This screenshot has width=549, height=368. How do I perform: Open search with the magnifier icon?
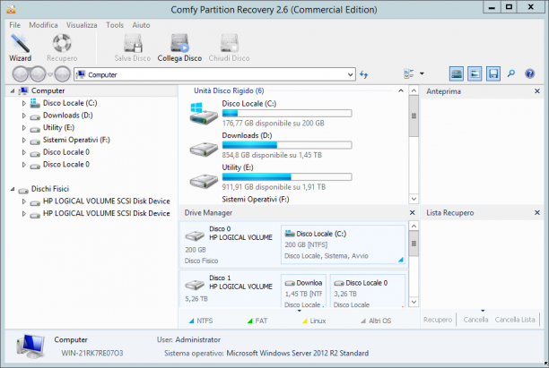point(511,73)
